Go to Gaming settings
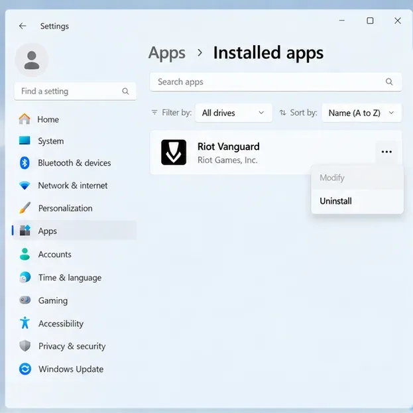Image resolution: width=413 pixels, height=413 pixels. click(x=75, y=300)
